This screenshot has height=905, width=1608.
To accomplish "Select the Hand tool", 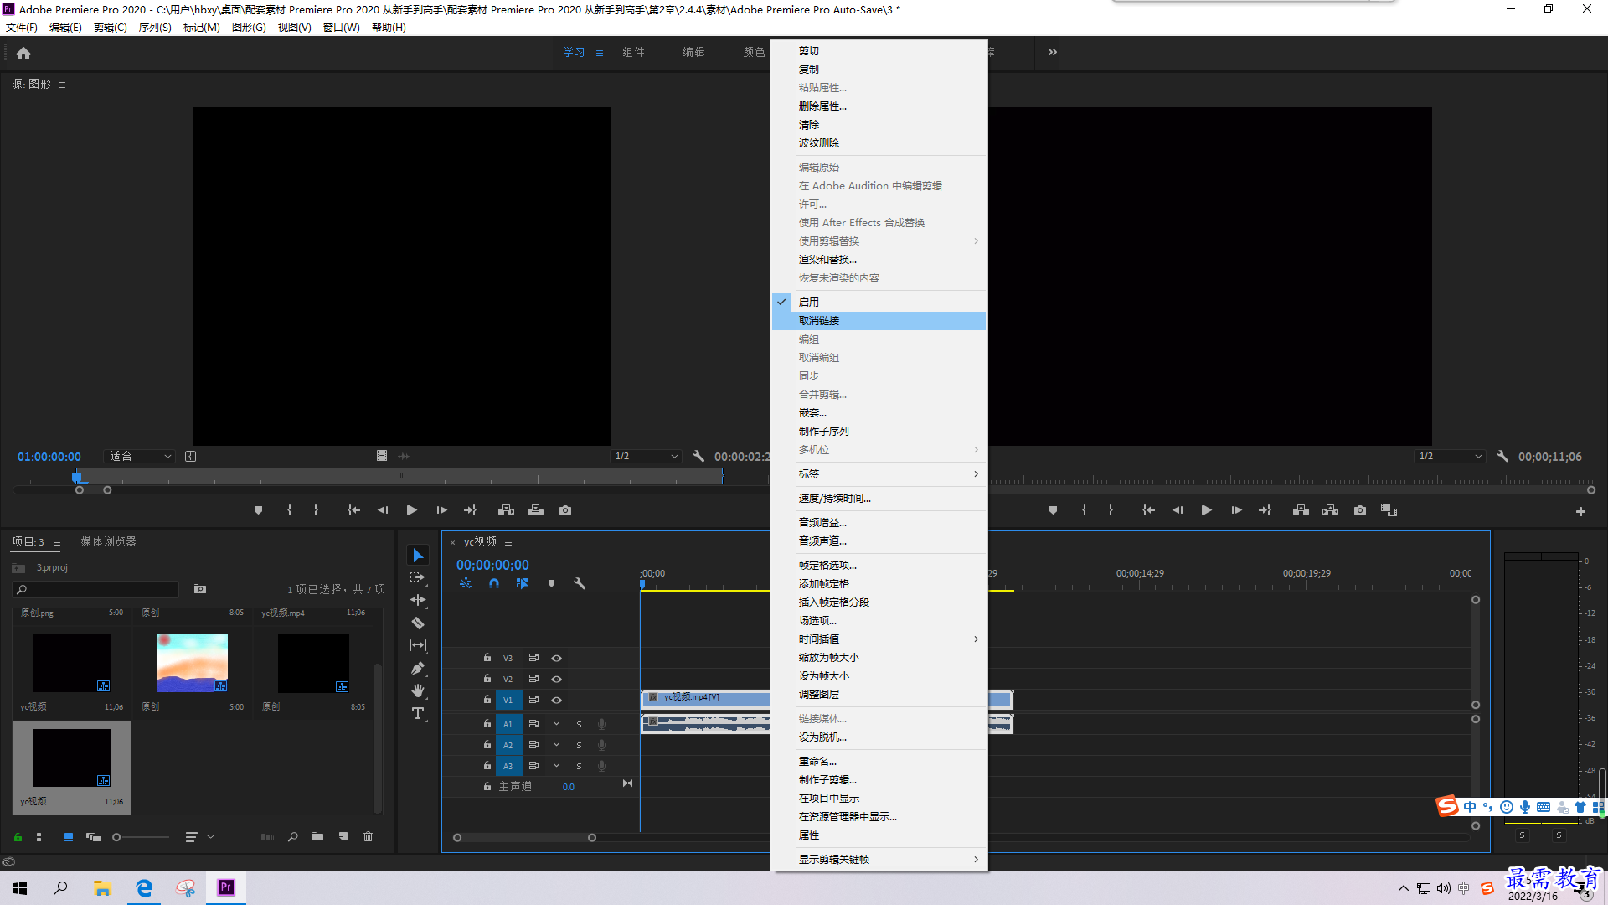I will [x=418, y=690].
